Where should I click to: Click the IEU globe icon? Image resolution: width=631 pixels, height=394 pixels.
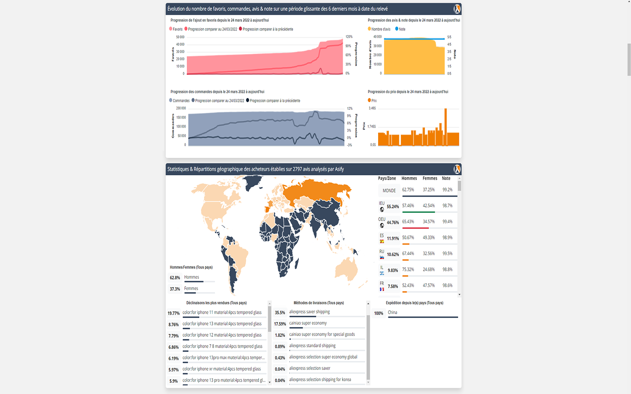tap(382, 209)
